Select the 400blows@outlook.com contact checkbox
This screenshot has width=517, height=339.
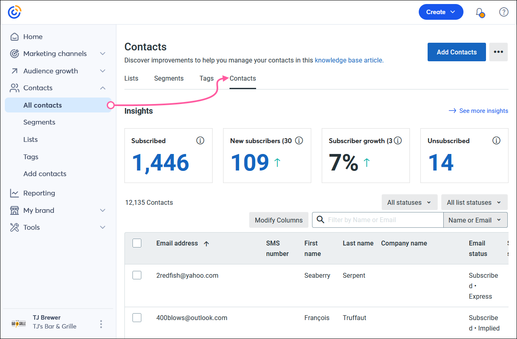click(x=137, y=318)
